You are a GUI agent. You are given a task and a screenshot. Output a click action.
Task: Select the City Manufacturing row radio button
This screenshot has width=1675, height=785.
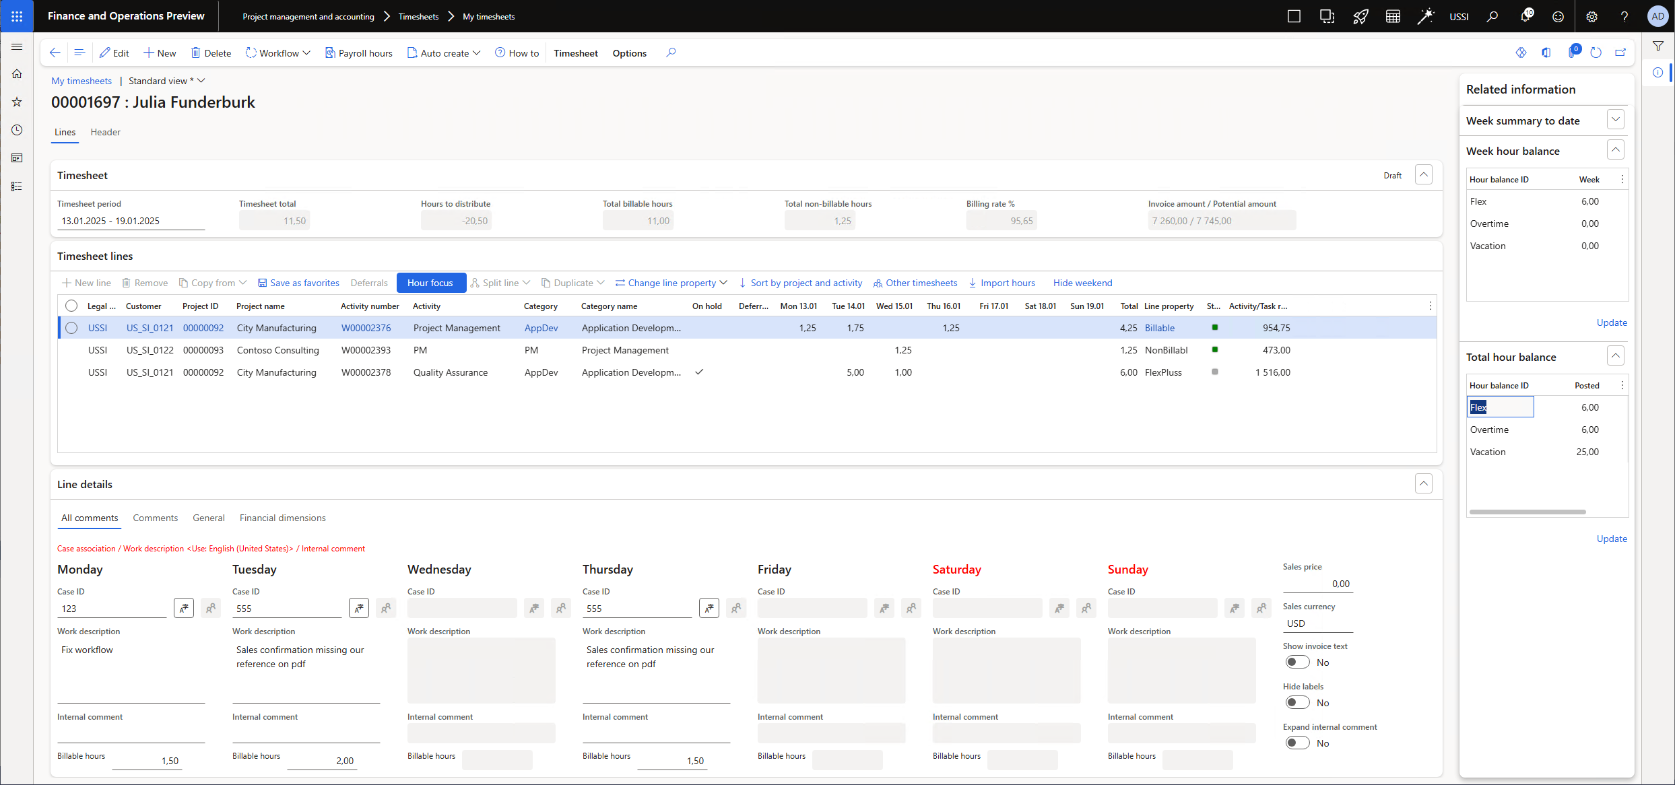click(71, 328)
